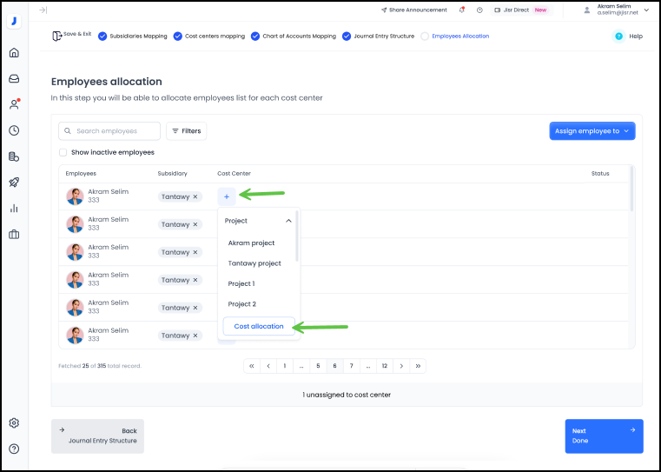Image resolution: width=661 pixels, height=472 pixels.
Task: Click the plus icon to add cost center
Action: click(x=227, y=196)
